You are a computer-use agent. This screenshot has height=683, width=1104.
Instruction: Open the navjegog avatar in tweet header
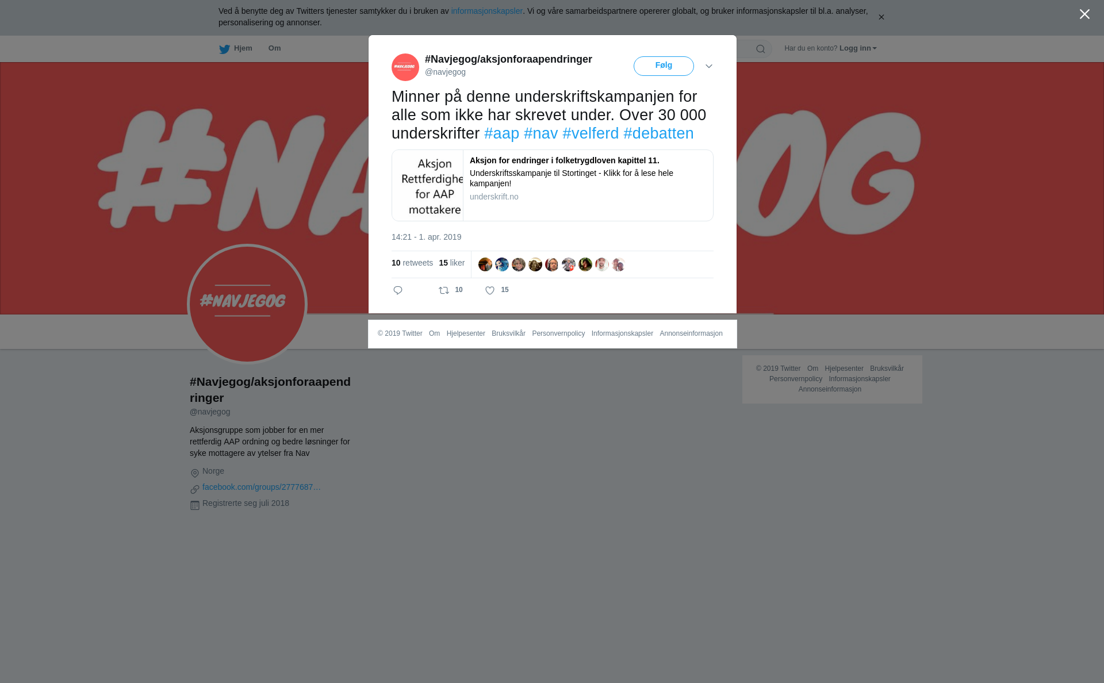[x=405, y=67]
